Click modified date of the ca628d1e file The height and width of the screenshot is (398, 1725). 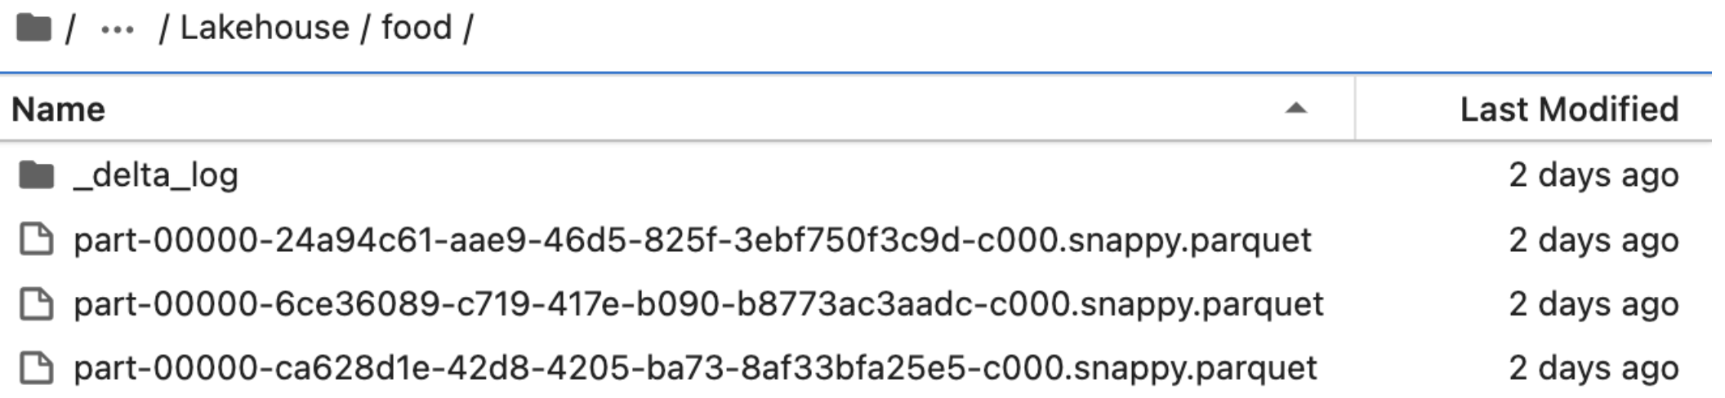click(x=1593, y=368)
